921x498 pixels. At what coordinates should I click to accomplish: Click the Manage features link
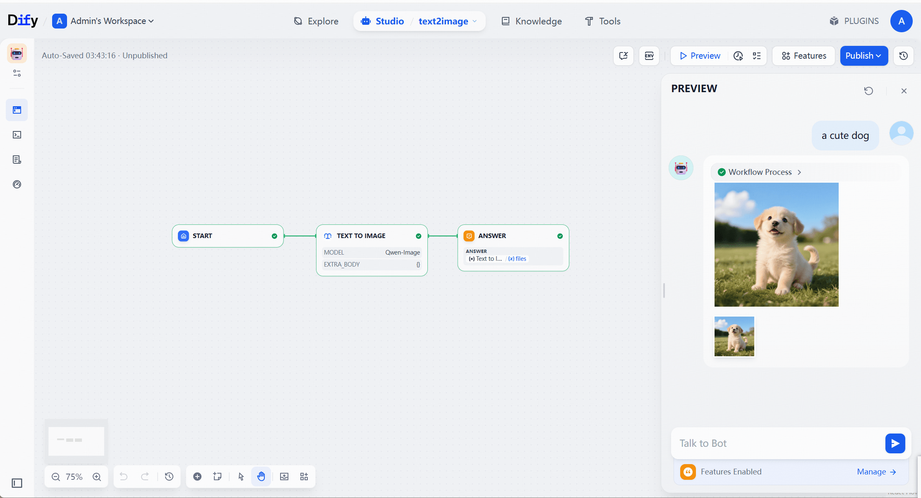point(876,472)
